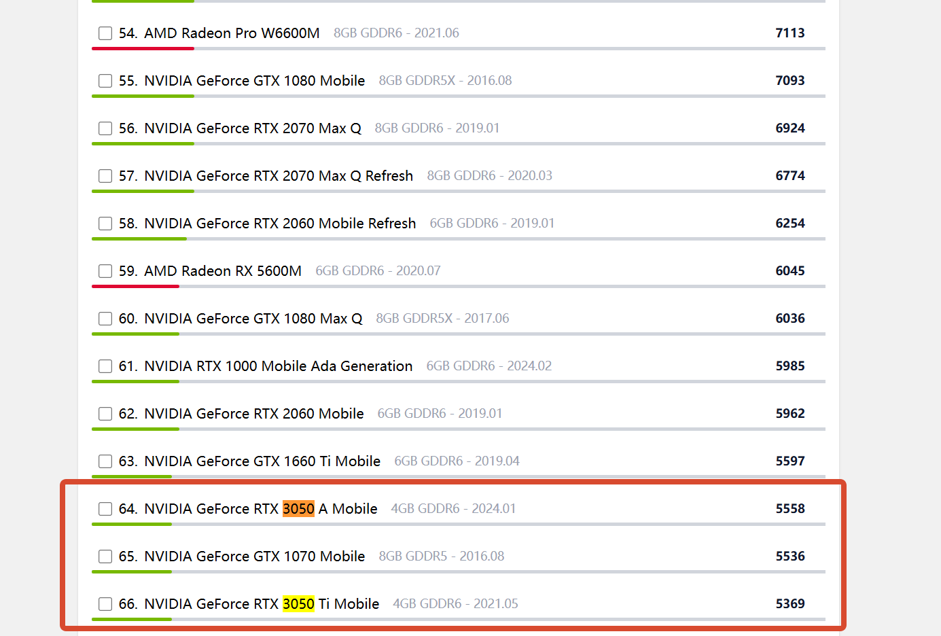The width and height of the screenshot is (941, 636).
Task: Open the AMD Radeon Pro W6600M entry
Action: click(232, 33)
